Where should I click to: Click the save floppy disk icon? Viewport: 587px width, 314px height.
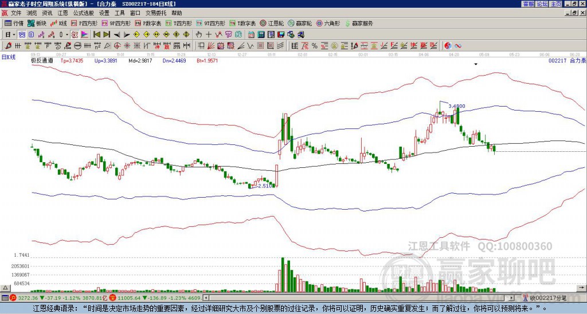point(281,35)
